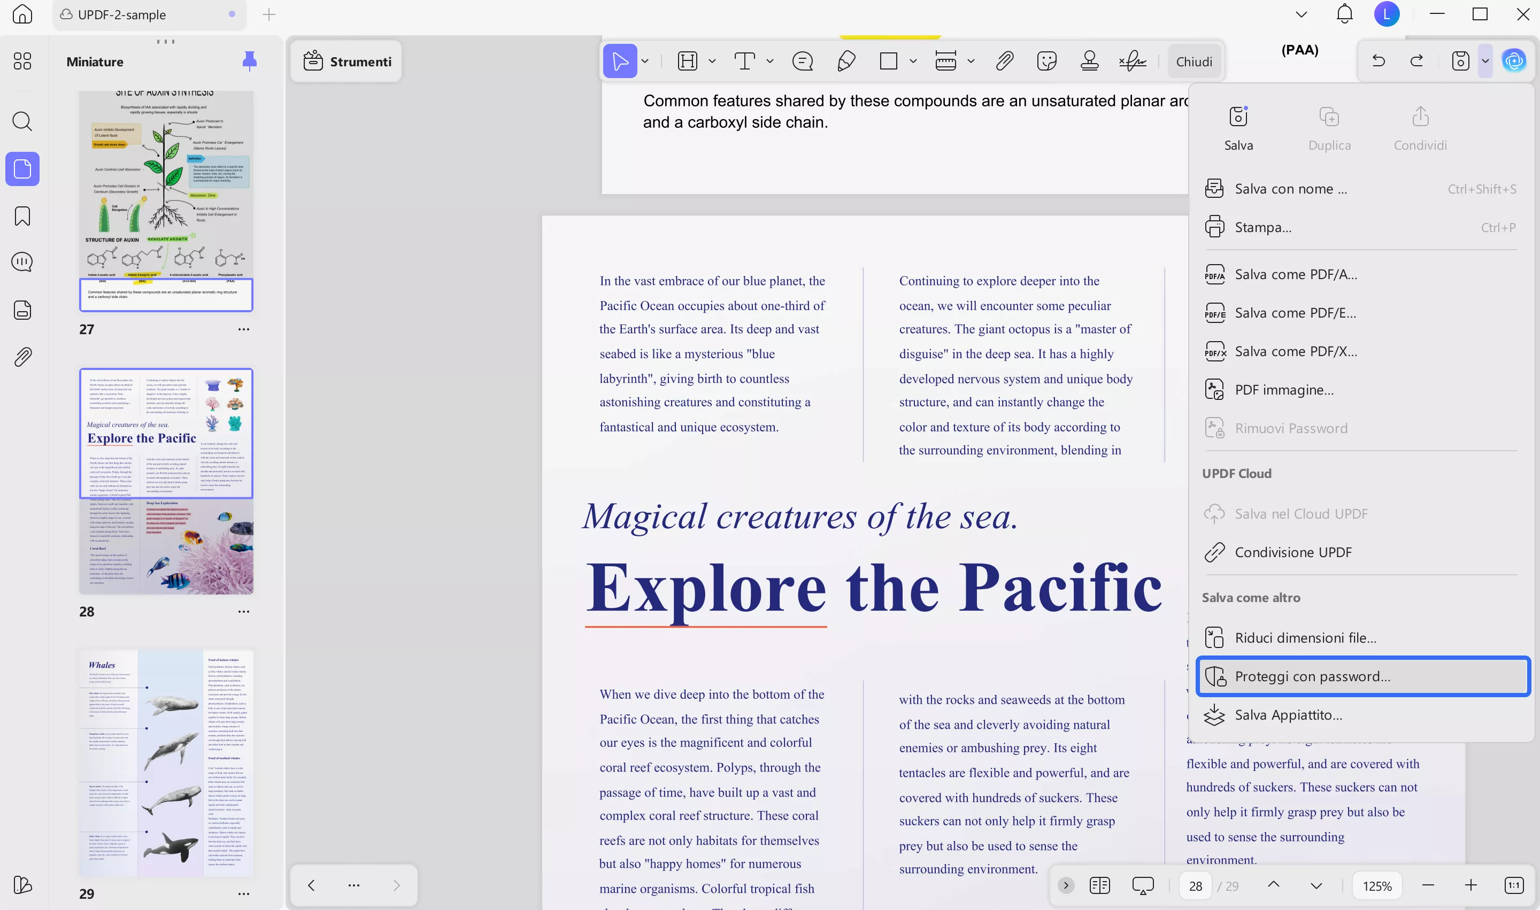Open the bookmarks panel in sidebar
This screenshot has height=910, width=1540.
pyautogui.click(x=22, y=216)
